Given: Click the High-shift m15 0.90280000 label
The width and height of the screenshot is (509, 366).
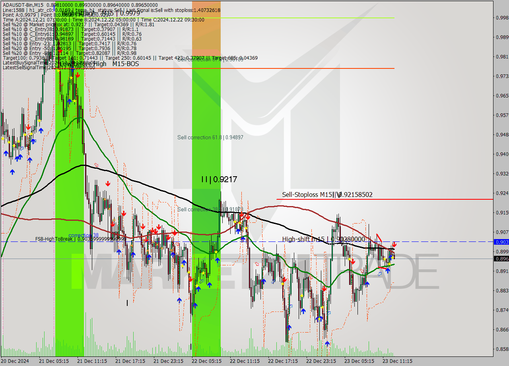Looking at the screenshot, I should click(323, 239).
